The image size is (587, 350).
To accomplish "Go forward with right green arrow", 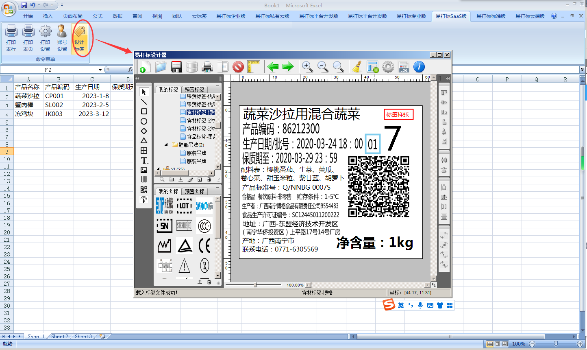I will point(288,66).
